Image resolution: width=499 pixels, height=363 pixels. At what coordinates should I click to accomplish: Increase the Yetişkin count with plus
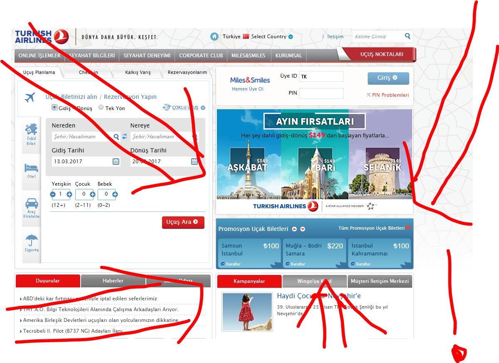[69, 194]
